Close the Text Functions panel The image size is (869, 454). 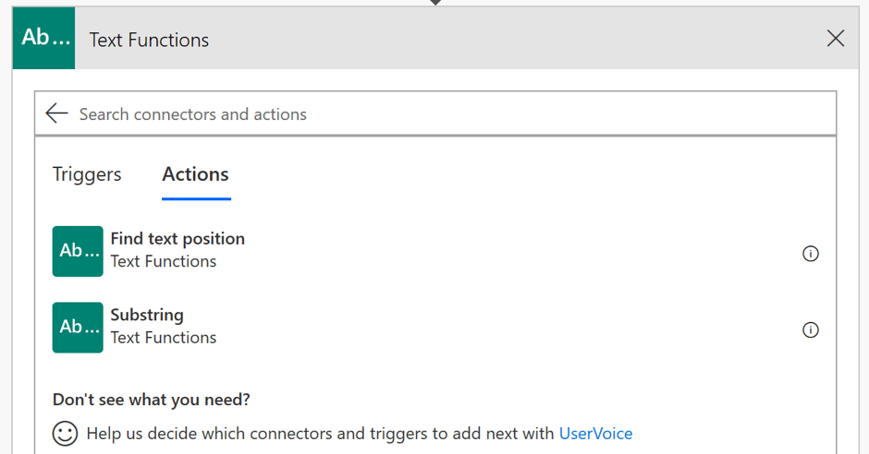[x=835, y=38]
